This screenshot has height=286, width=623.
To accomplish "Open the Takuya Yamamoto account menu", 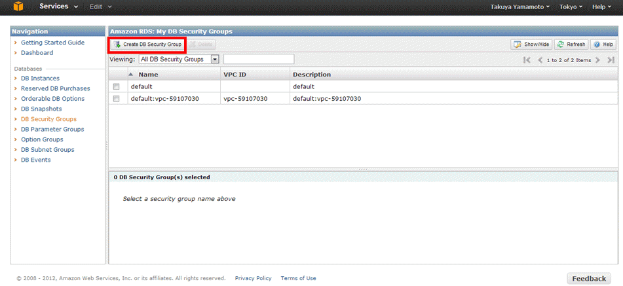I will (520, 7).
